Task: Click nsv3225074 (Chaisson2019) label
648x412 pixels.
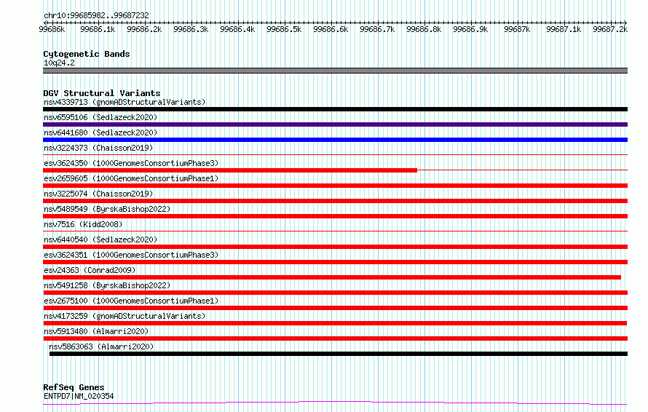Action: 98,194
